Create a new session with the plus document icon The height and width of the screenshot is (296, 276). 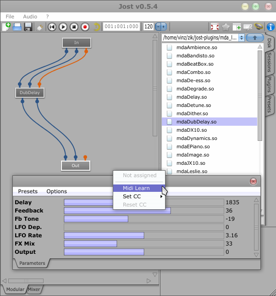(6, 27)
